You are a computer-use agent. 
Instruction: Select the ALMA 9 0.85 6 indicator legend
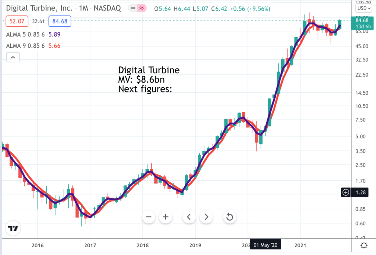pyautogui.click(x=25, y=46)
